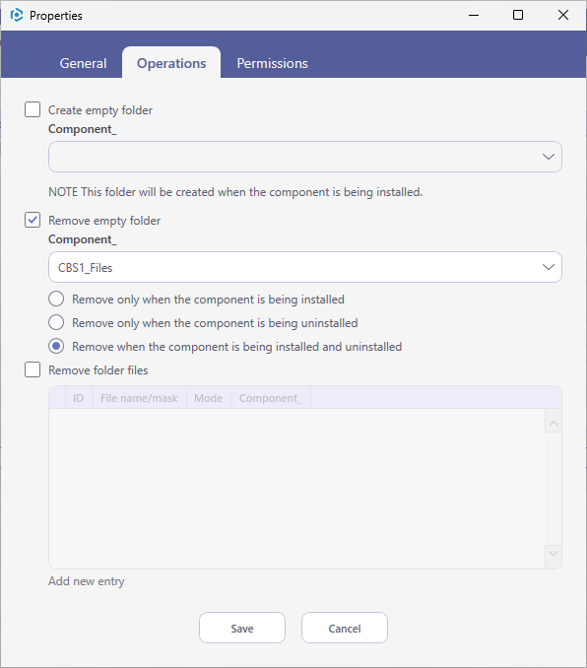
Task: Click the app logo icon in title bar
Action: (17, 16)
